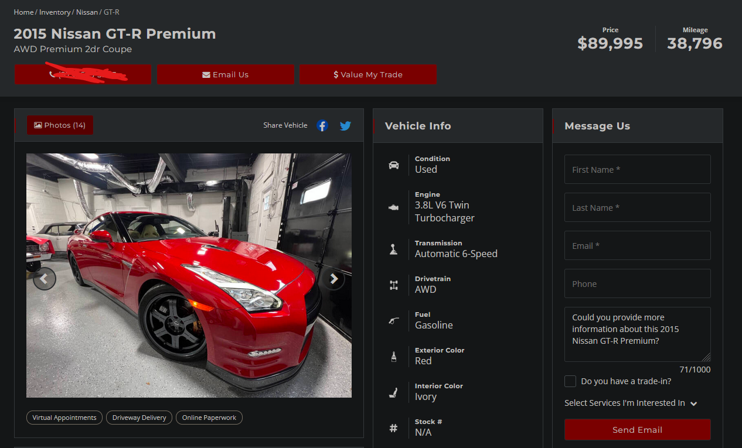Click the redacted phone number button
Image resolution: width=742 pixels, height=448 pixels.
83,74
